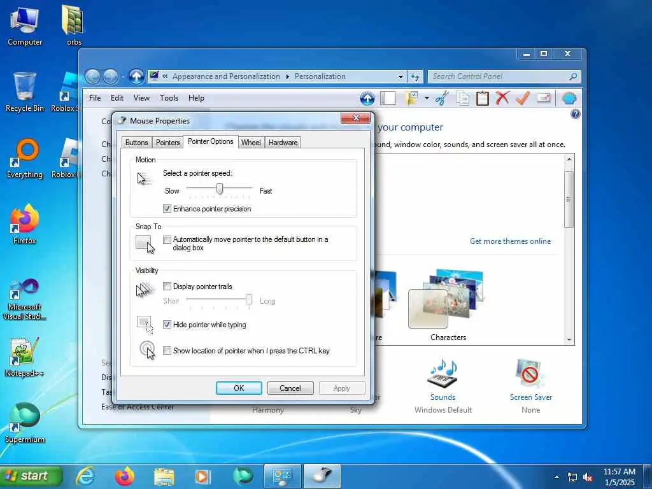The width and height of the screenshot is (652, 489).
Task: Click the Copy pages icon
Action: tap(462, 99)
